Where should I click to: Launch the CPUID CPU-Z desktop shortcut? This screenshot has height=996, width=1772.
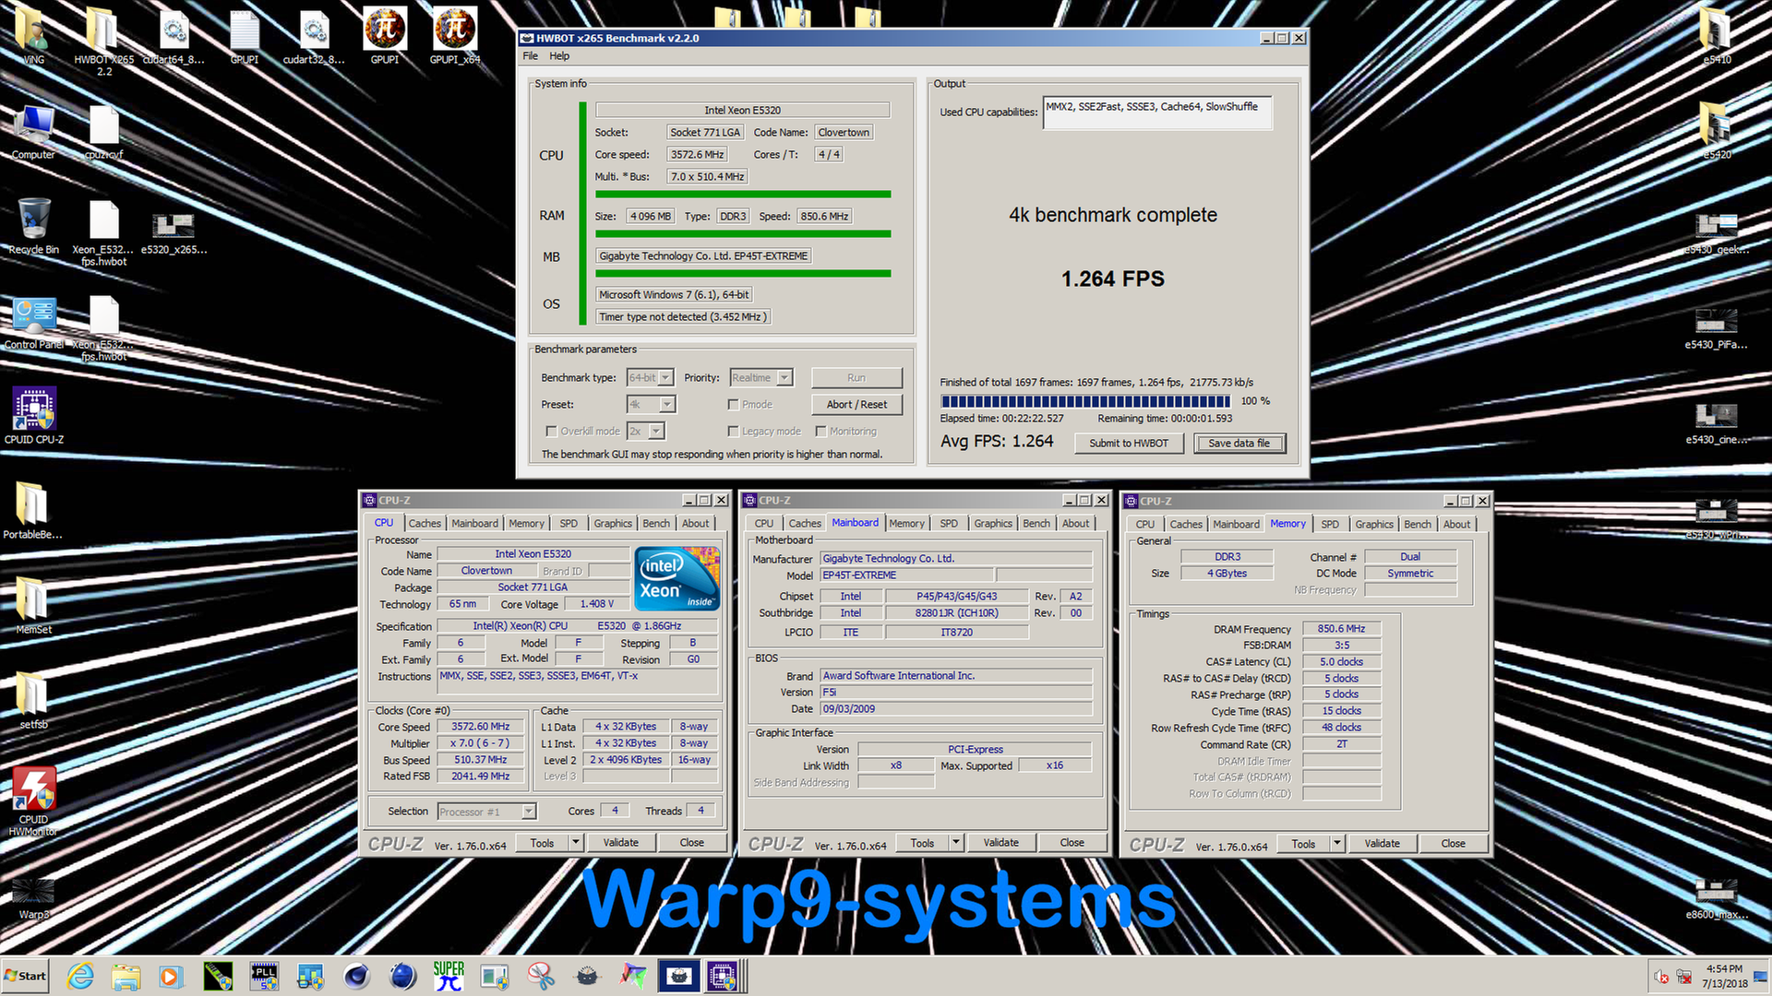click(x=34, y=415)
